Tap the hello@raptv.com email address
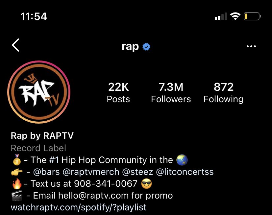This screenshot has width=272, height=215. 93,196
